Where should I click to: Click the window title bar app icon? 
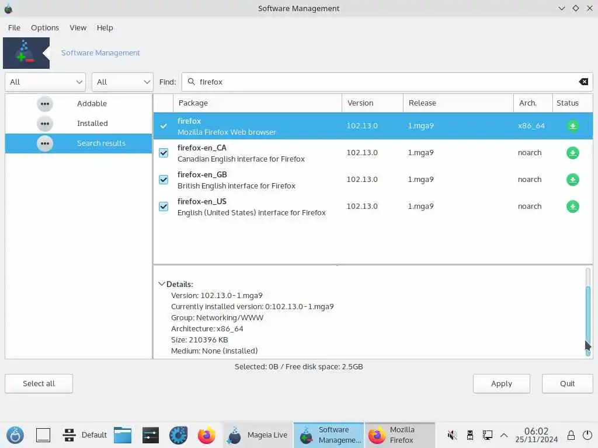8,8
